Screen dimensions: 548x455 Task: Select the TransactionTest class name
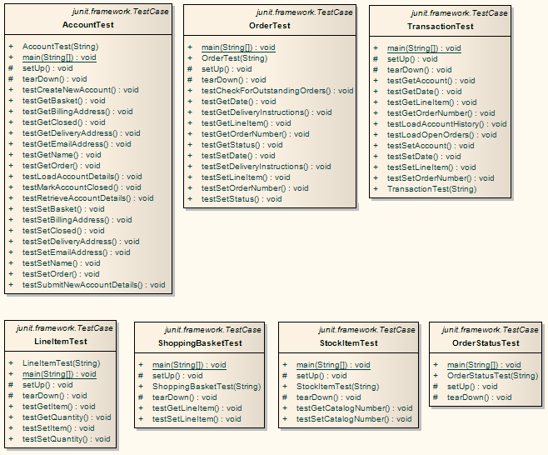441,27
